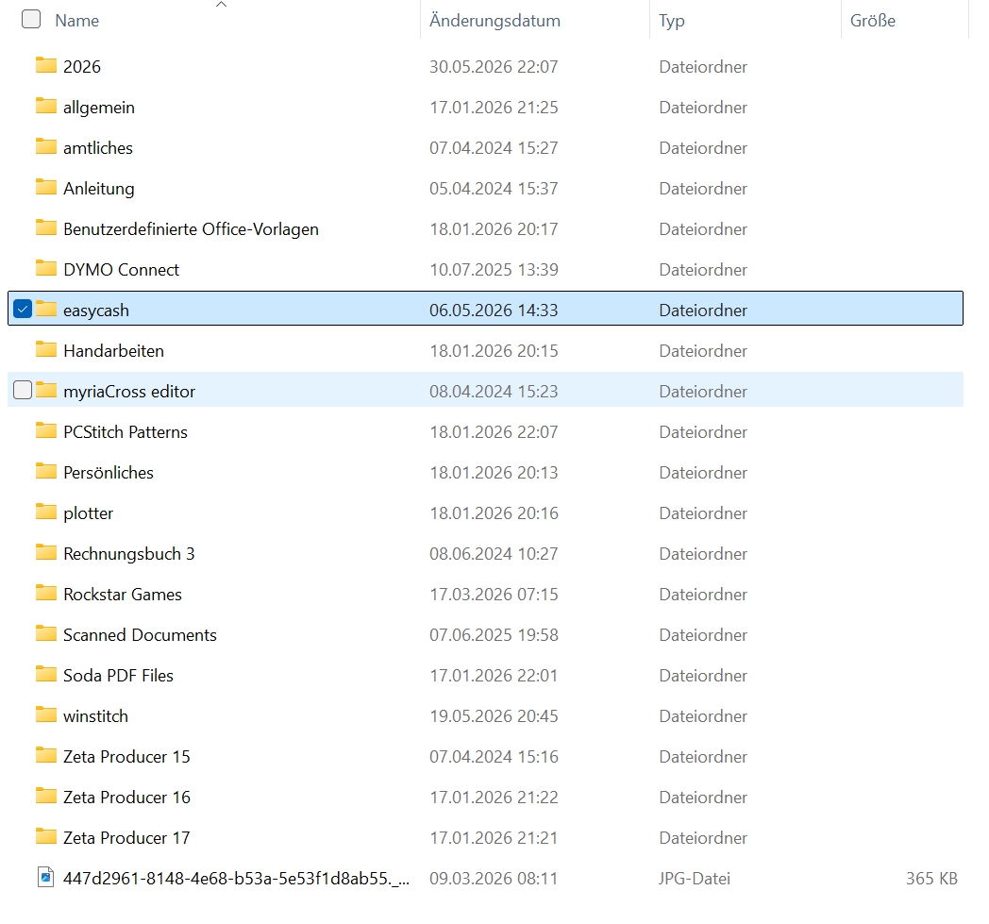
Task: Click the DYMO Connect folder icon
Action: pos(46,268)
